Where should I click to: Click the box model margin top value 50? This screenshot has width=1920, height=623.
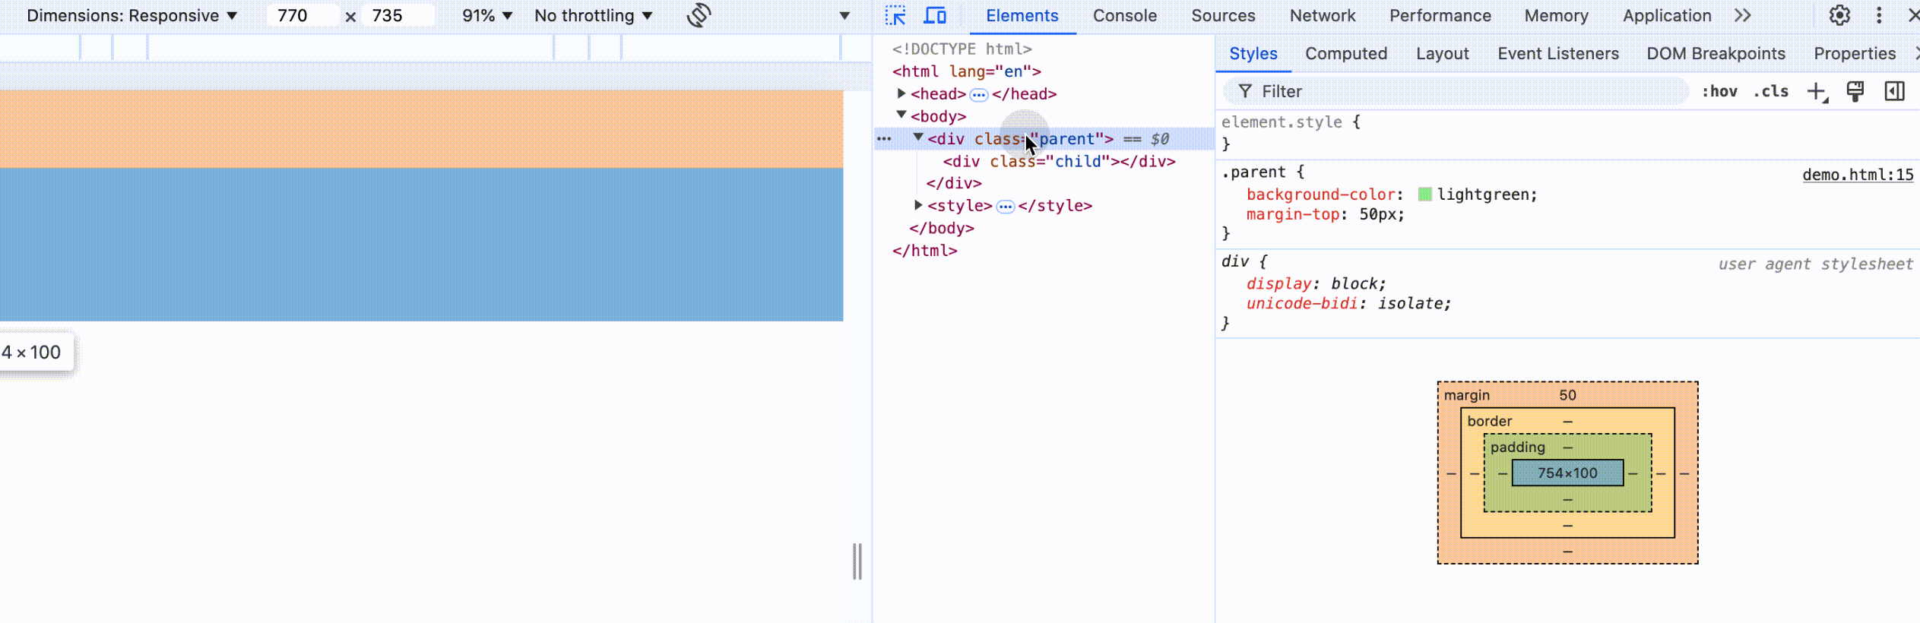coord(1567,395)
